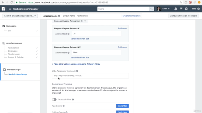
Task: Reload the page with browser refresh
Action: point(12,2)
